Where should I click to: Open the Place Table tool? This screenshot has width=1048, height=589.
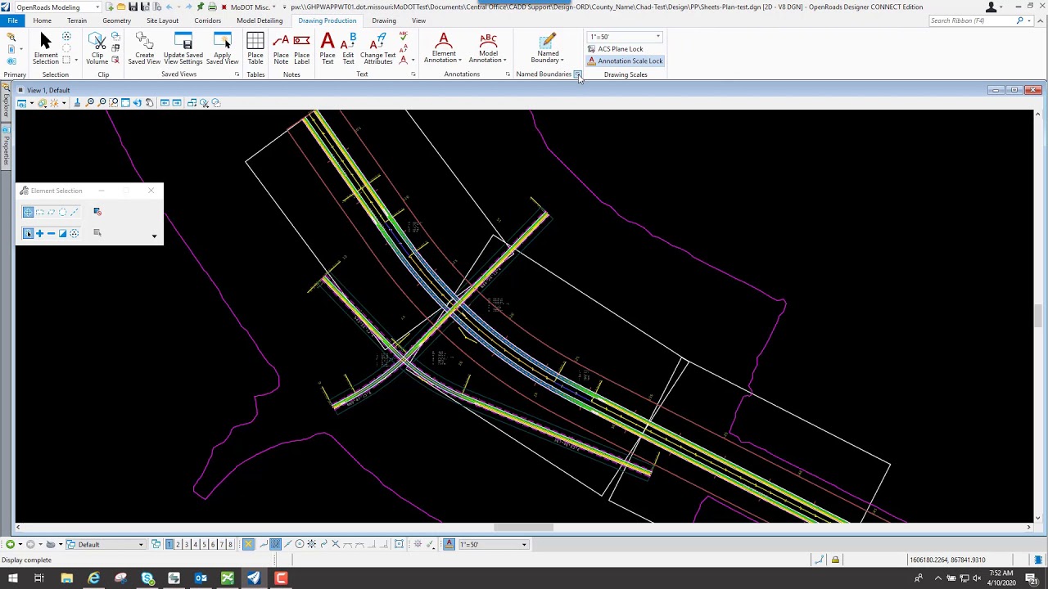click(255, 47)
